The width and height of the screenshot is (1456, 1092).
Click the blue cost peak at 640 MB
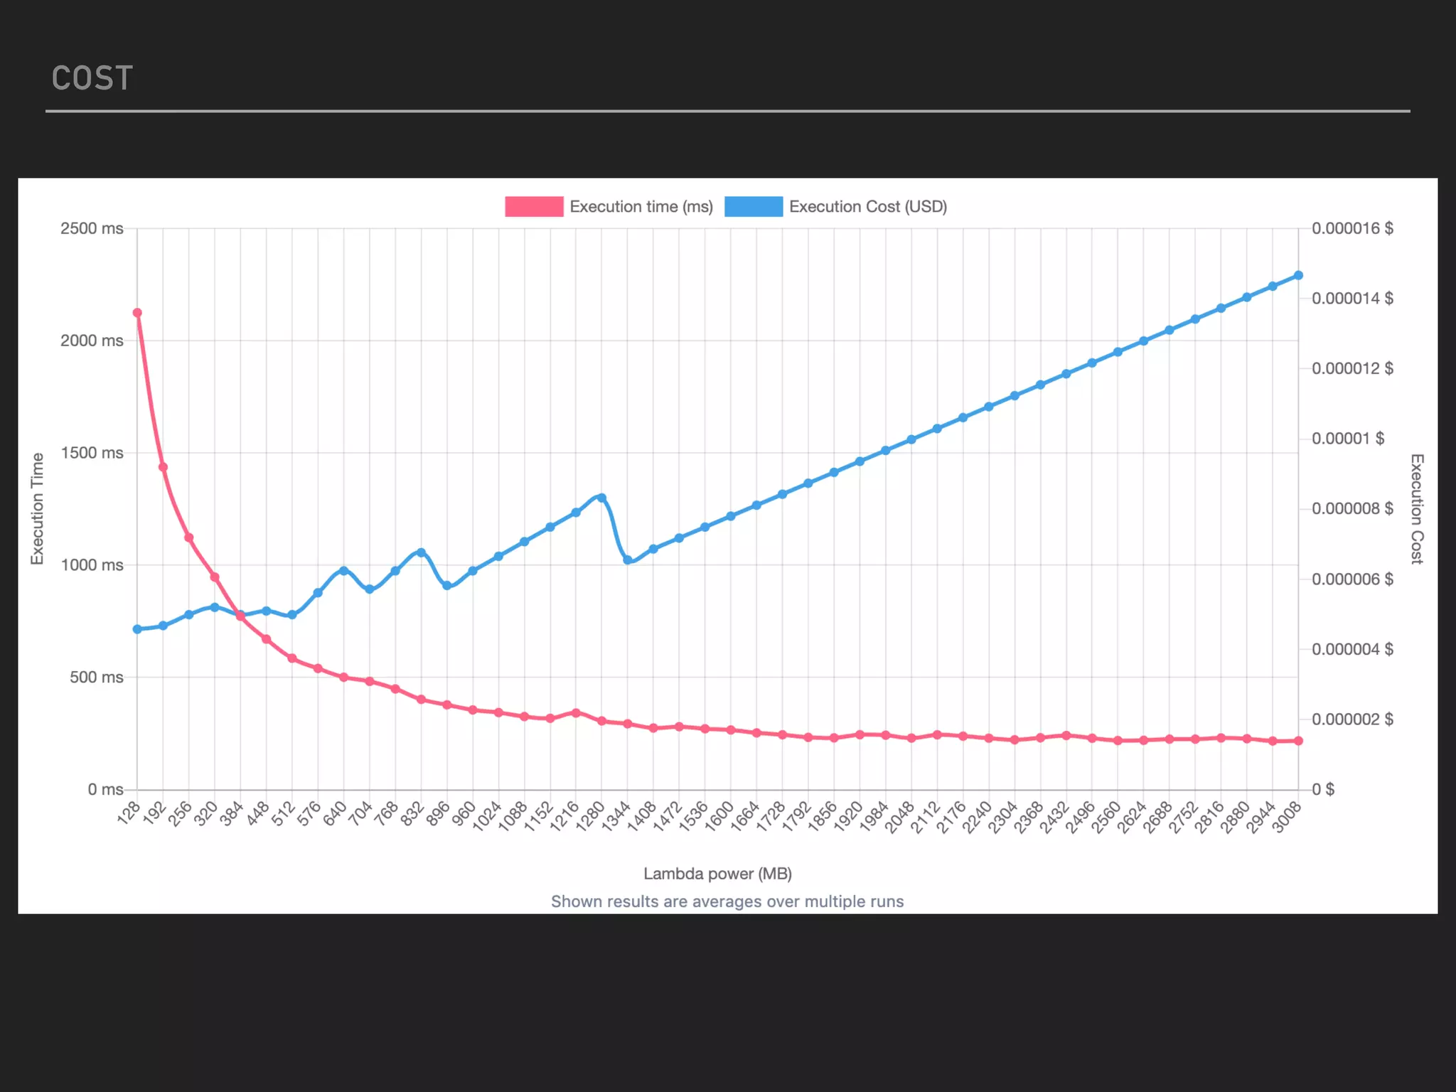coord(344,571)
